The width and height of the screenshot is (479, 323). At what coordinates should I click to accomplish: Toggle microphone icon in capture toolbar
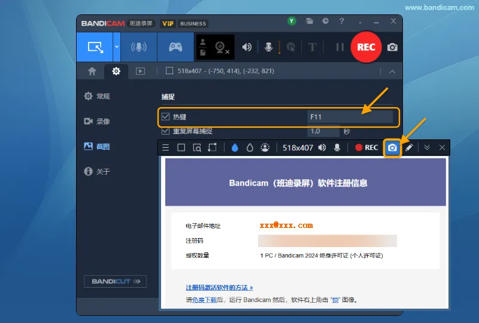pyautogui.click(x=337, y=148)
